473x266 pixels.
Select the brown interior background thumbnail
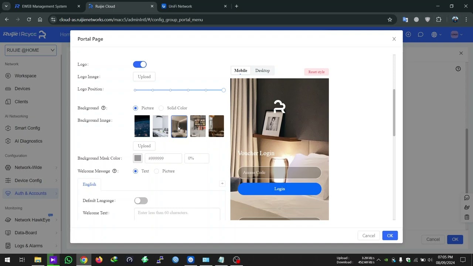(216, 126)
